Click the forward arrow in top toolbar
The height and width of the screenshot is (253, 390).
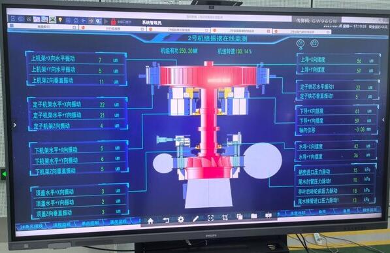pyautogui.click(x=91, y=21)
